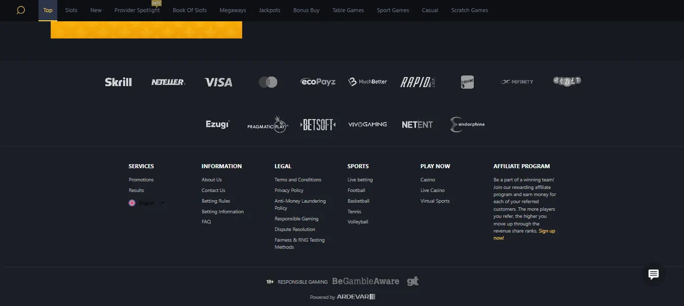
Task: Open Terms and Conditions
Action: [298, 180]
